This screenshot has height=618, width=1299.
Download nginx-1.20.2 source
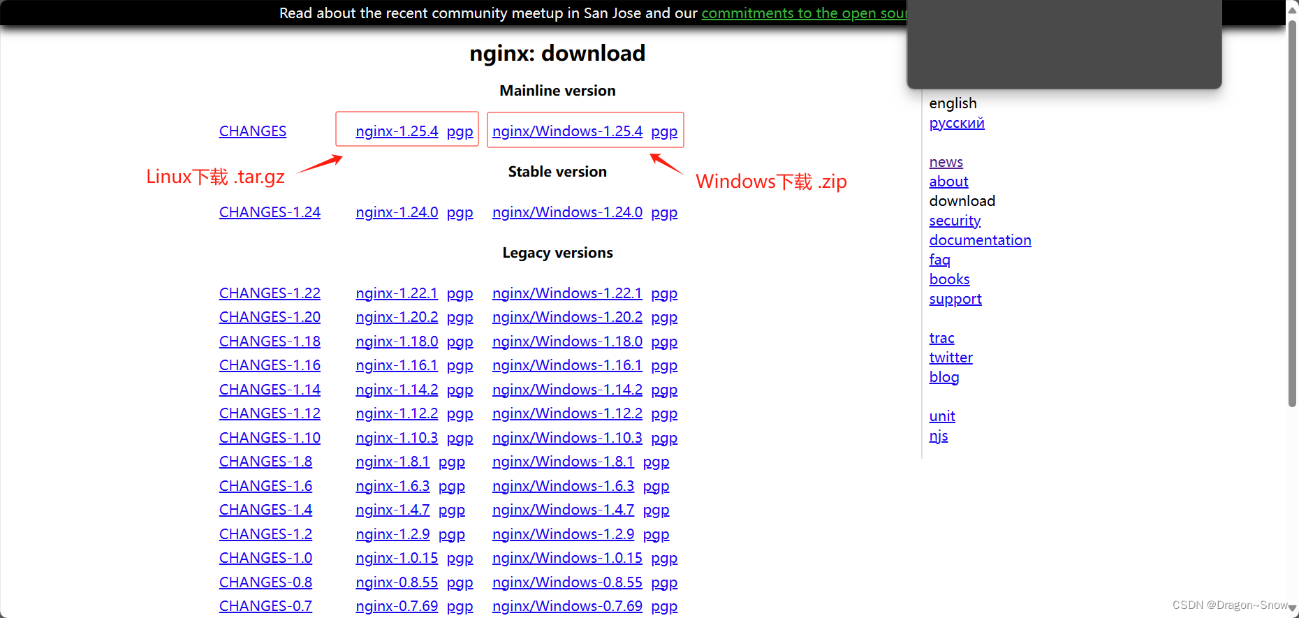(x=397, y=317)
